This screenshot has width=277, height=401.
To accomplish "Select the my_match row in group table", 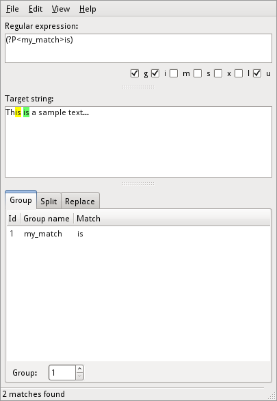I will pyautogui.click(x=138, y=234).
